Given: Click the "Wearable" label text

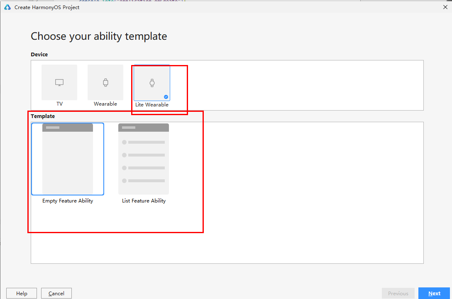Looking at the screenshot, I should pyautogui.click(x=105, y=104).
